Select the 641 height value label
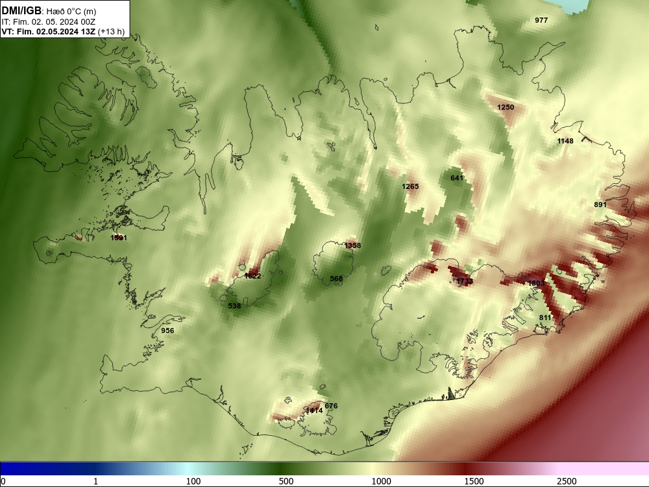 [x=456, y=178]
